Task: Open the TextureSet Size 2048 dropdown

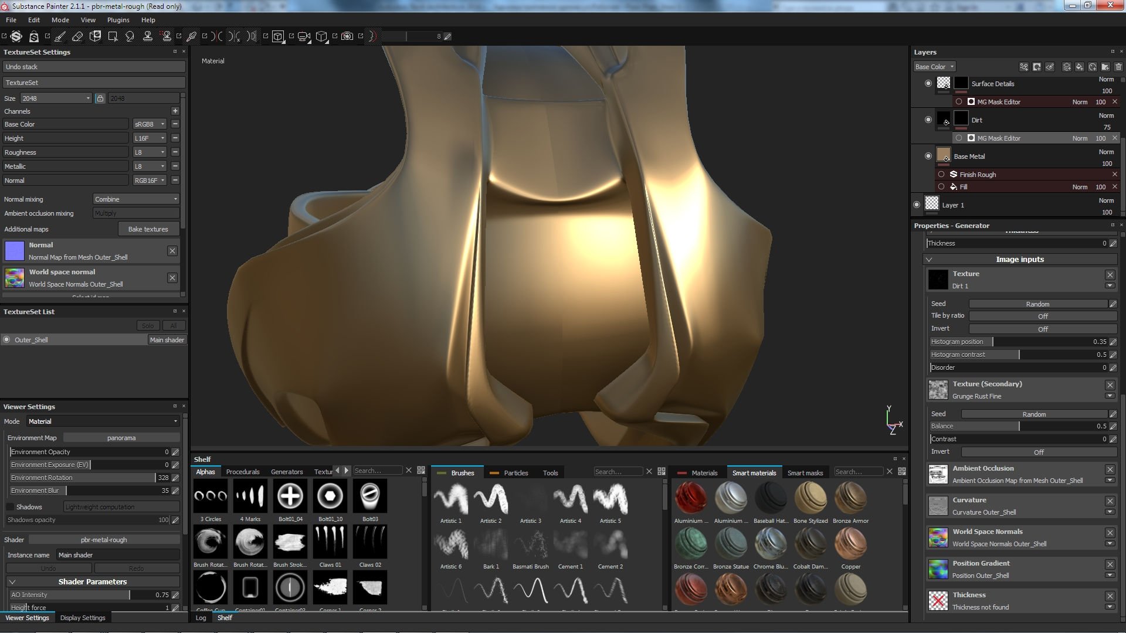Action: click(x=56, y=98)
